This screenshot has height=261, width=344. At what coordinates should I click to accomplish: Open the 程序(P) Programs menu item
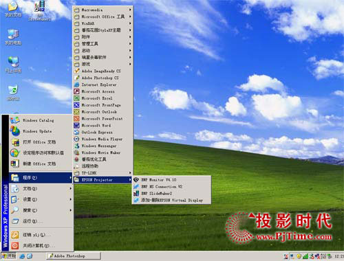pos(41,178)
